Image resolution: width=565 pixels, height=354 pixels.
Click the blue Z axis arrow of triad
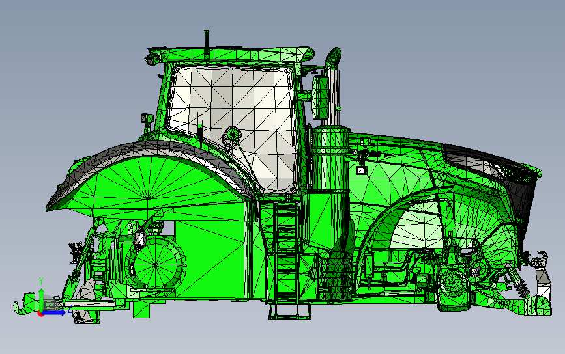pos(54,313)
